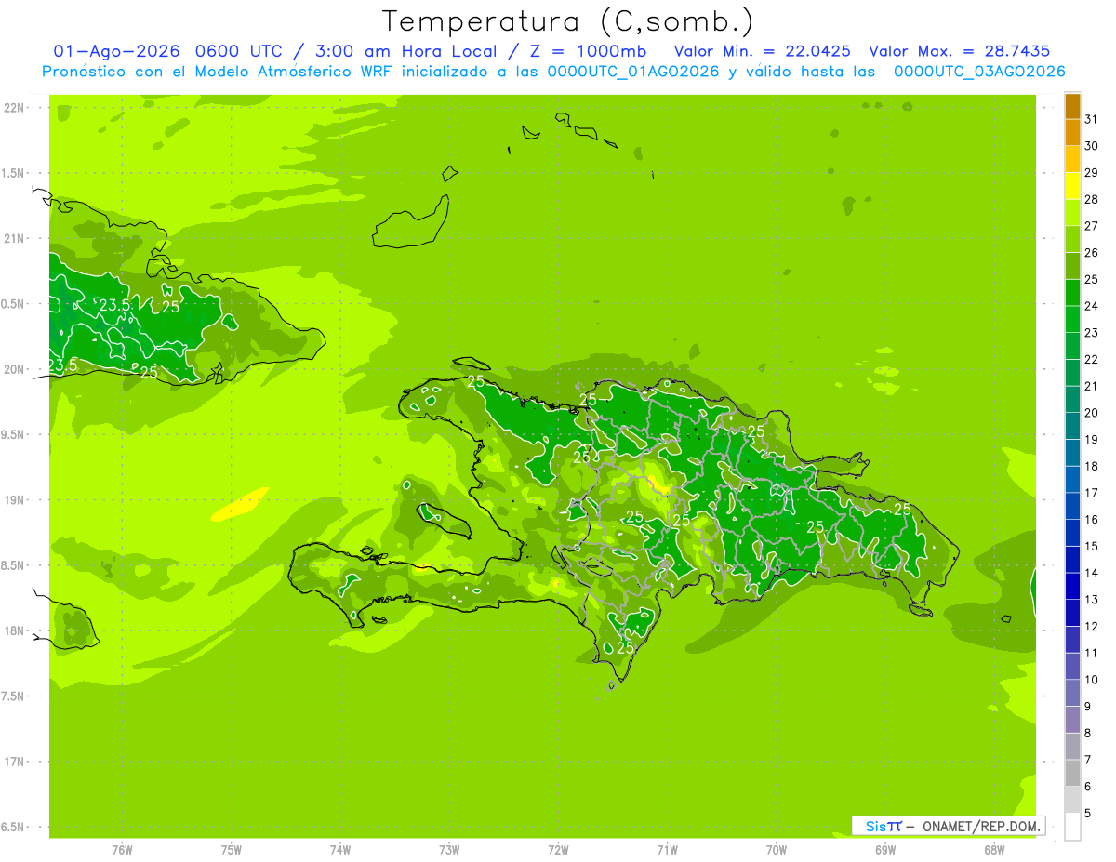Screen dimensions: 1116x862
Task: Click the colorbar swatch between 19 and 20
Action: pos(1072,426)
